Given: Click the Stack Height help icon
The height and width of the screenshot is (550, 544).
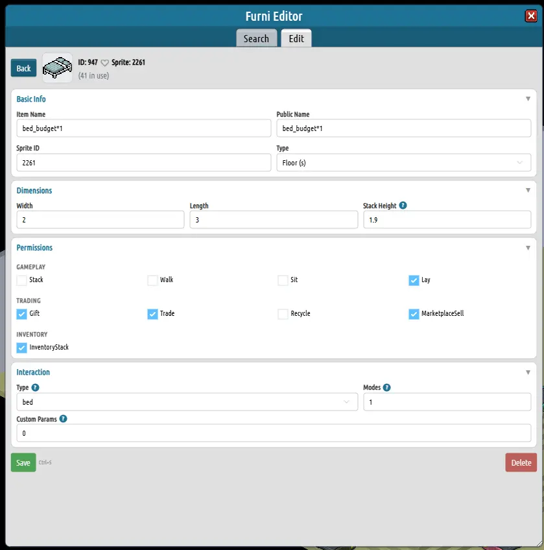Looking at the screenshot, I should pyautogui.click(x=403, y=206).
